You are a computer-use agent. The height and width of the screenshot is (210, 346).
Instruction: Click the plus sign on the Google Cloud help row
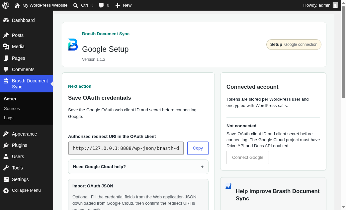tap(202, 167)
